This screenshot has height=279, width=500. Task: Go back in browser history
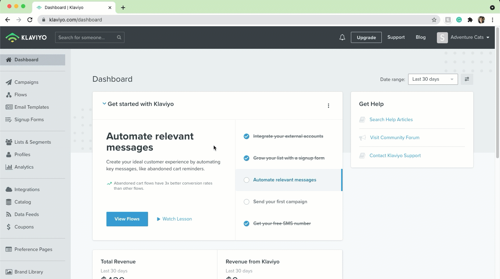[8, 20]
